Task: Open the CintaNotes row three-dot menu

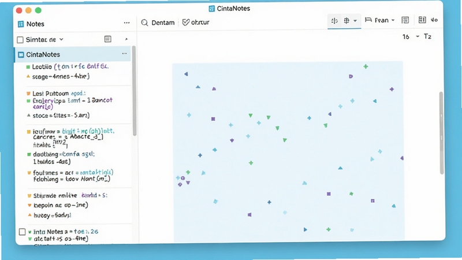Action: 124,54
